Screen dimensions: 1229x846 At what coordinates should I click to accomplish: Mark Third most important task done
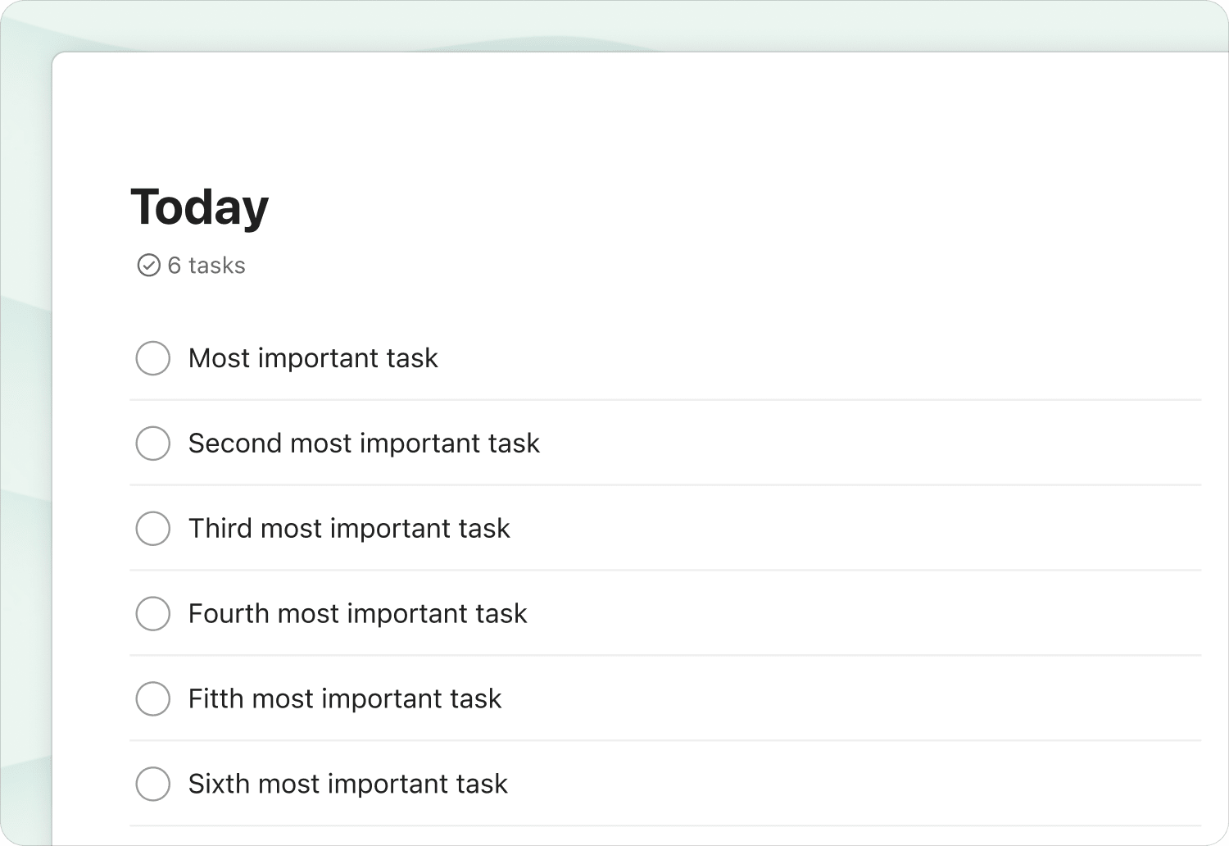152,529
